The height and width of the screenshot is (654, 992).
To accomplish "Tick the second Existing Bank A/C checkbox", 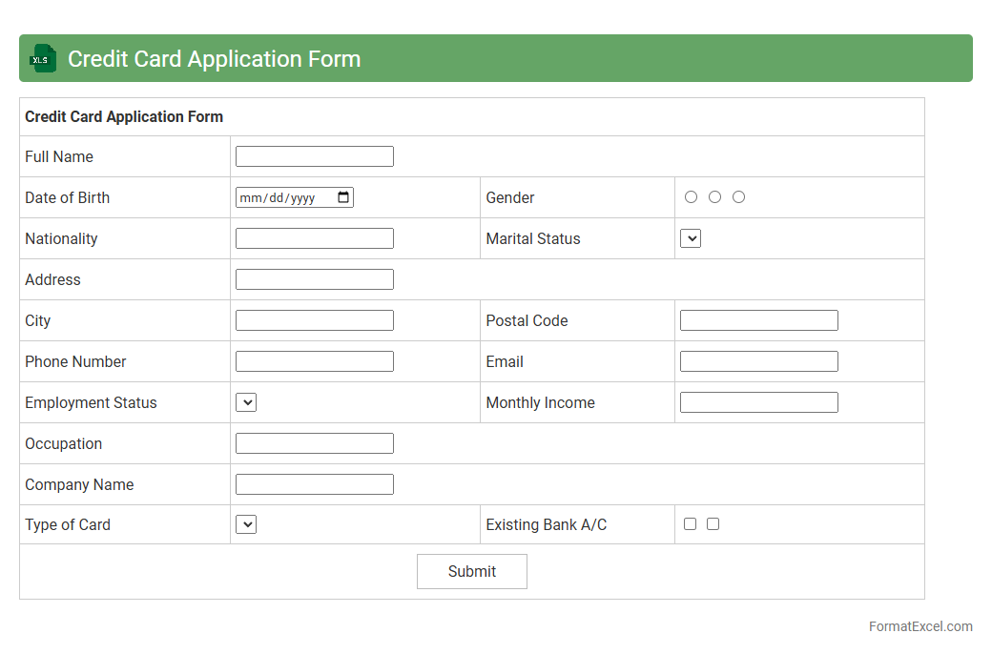I will coord(713,524).
